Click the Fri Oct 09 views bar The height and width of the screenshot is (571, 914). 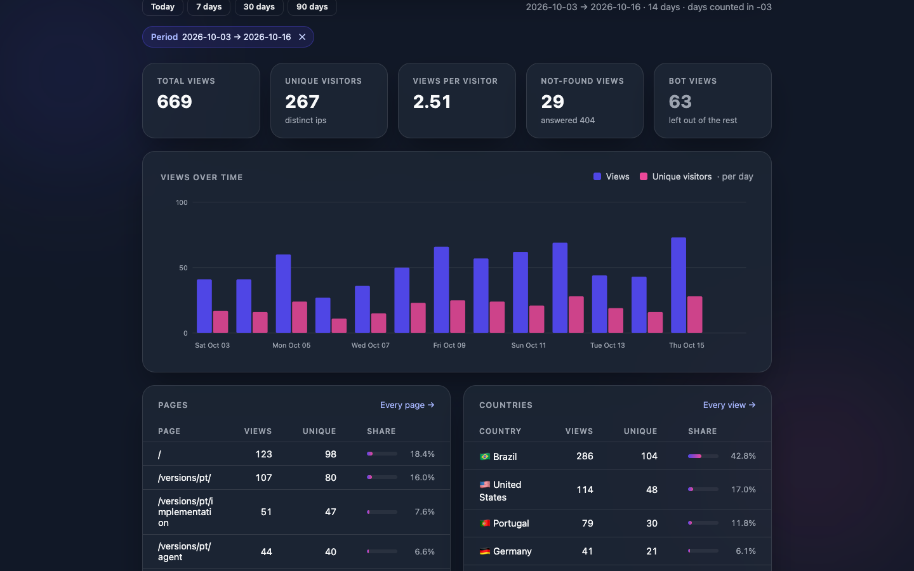(442, 290)
